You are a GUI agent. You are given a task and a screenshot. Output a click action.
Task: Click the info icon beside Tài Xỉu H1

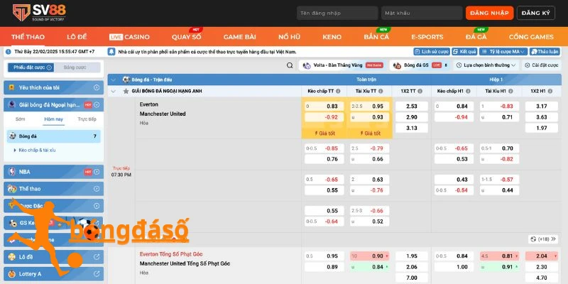(x=510, y=92)
